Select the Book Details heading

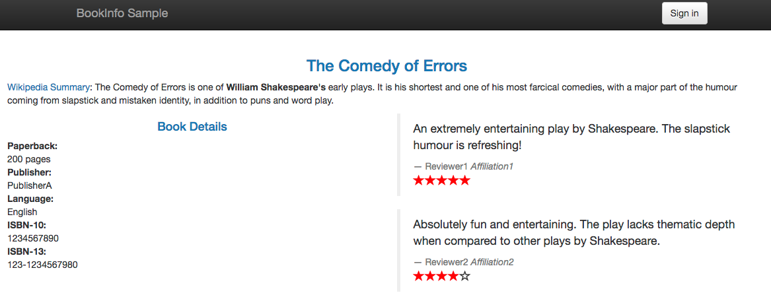[x=192, y=127]
